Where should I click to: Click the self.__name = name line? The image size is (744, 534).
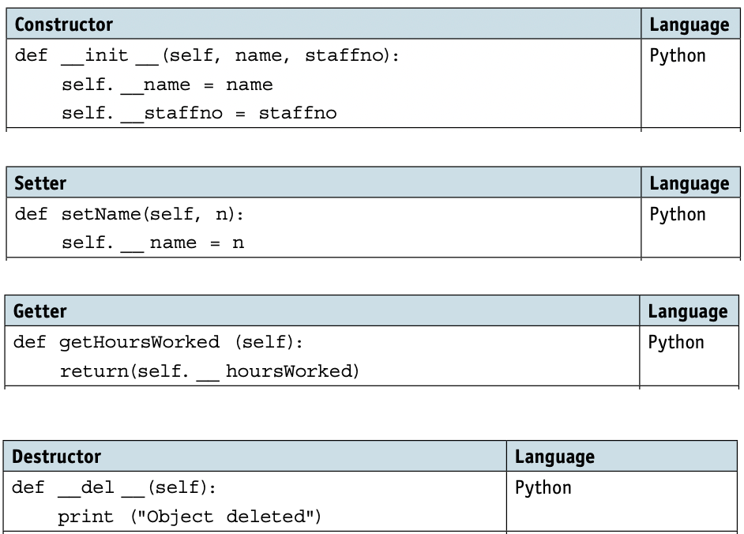(x=167, y=85)
